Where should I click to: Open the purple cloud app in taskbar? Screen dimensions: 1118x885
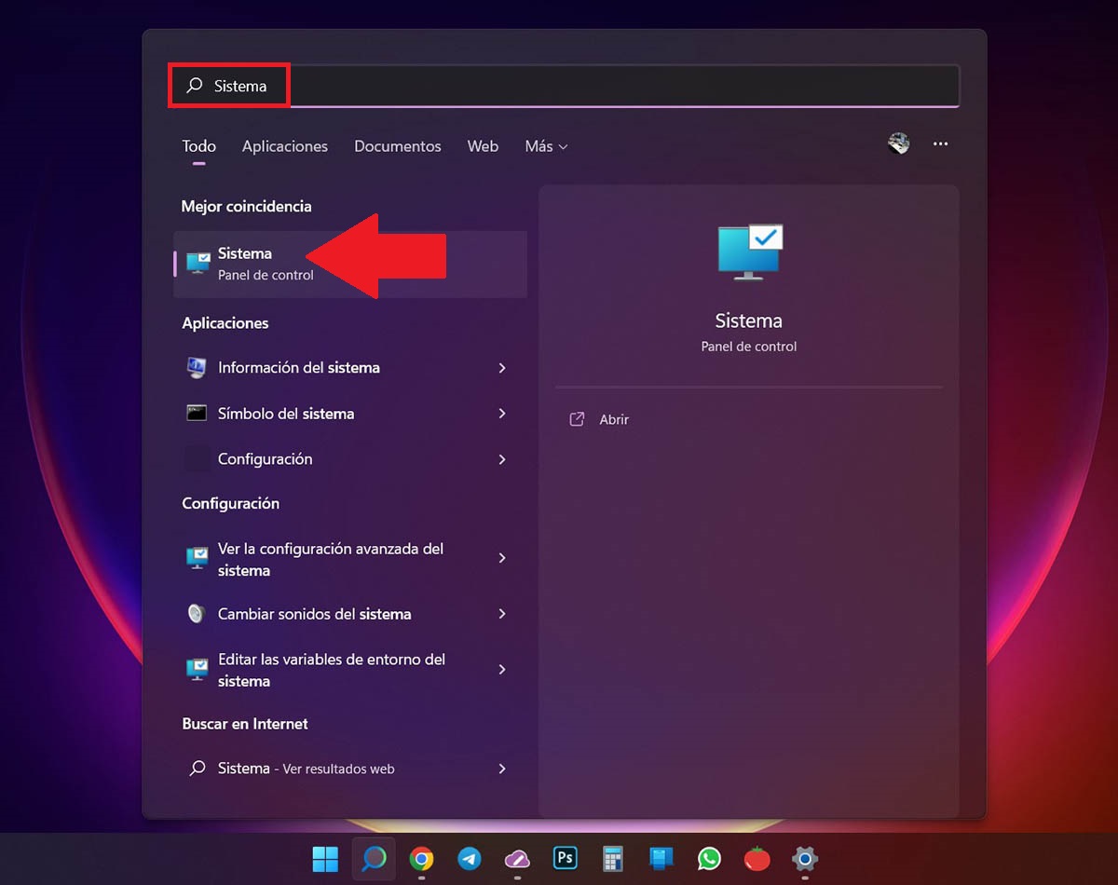[517, 859]
